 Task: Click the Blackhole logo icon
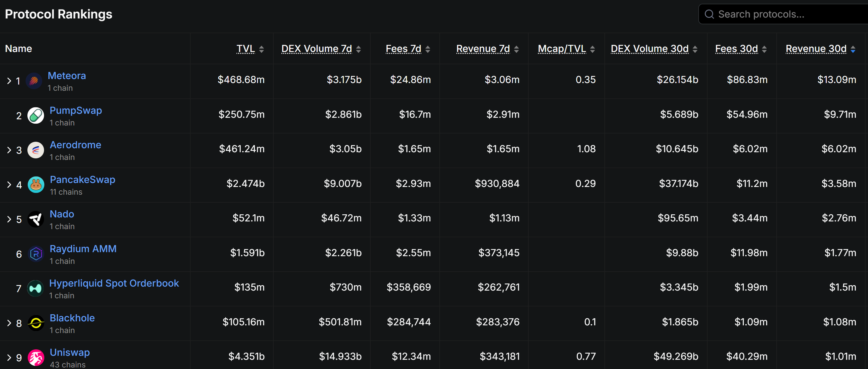click(36, 323)
